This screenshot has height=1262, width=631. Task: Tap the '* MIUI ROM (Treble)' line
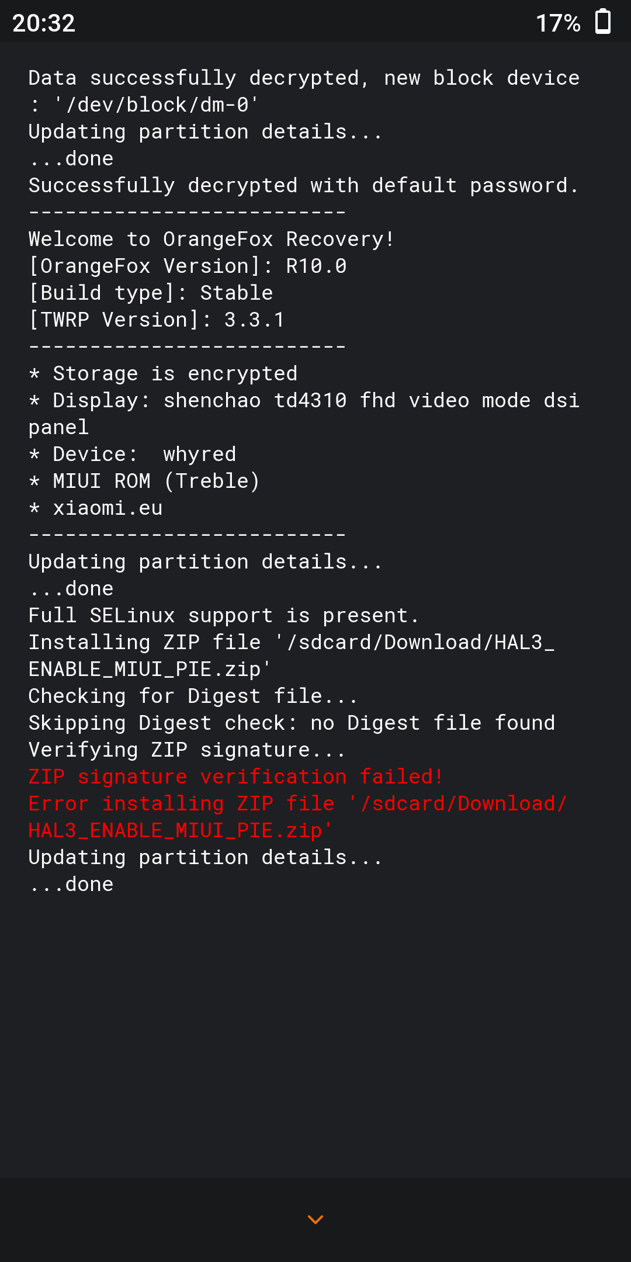(x=144, y=481)
